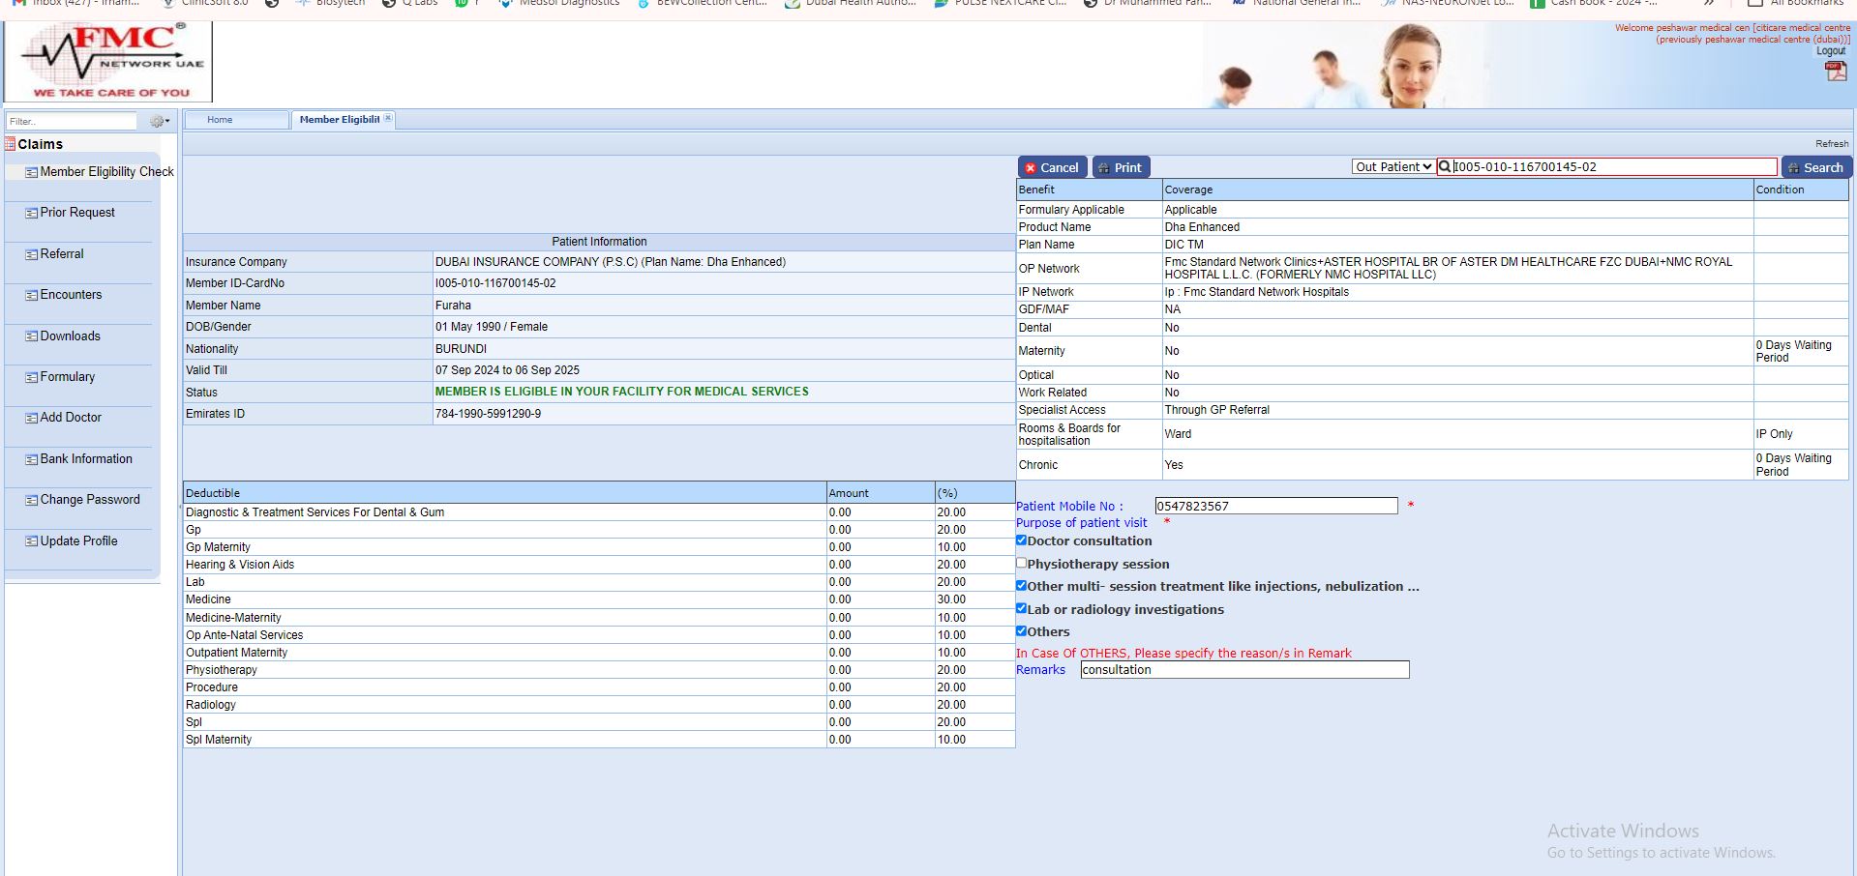Click the FMC Network UAE logo
Screen dimensions: 1857x876
[108, 62]
